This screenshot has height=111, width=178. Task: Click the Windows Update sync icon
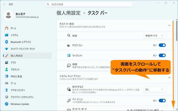7,104
